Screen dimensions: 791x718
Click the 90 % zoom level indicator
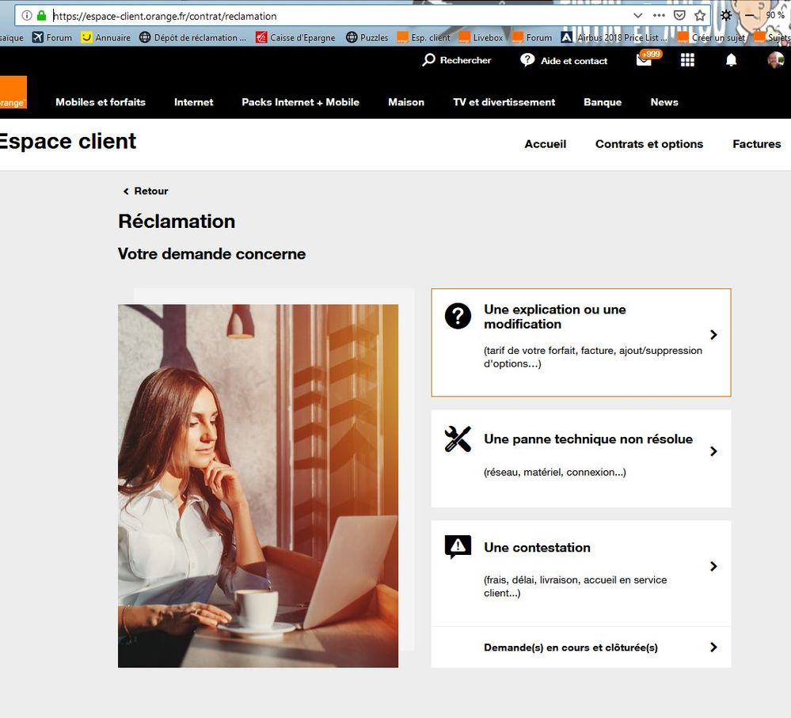pos(775,16)
